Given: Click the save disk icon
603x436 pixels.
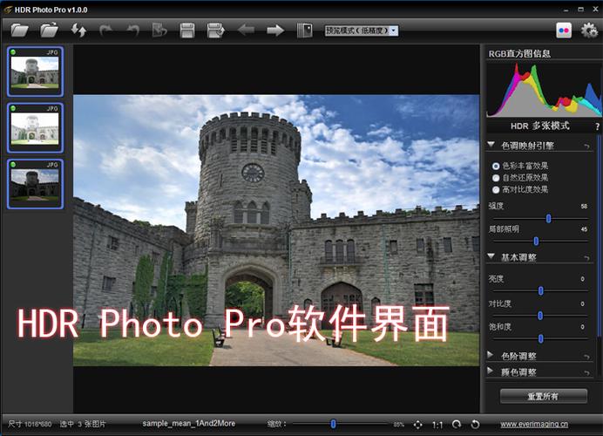Looking at the screenshot, I should point(186,31).
